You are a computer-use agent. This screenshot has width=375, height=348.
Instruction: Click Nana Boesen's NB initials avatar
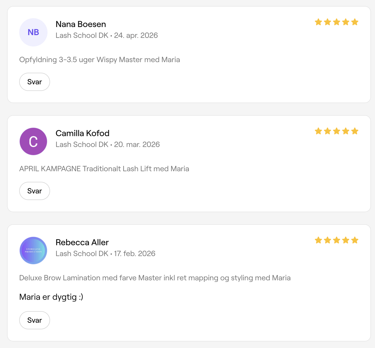pos(33,32)
